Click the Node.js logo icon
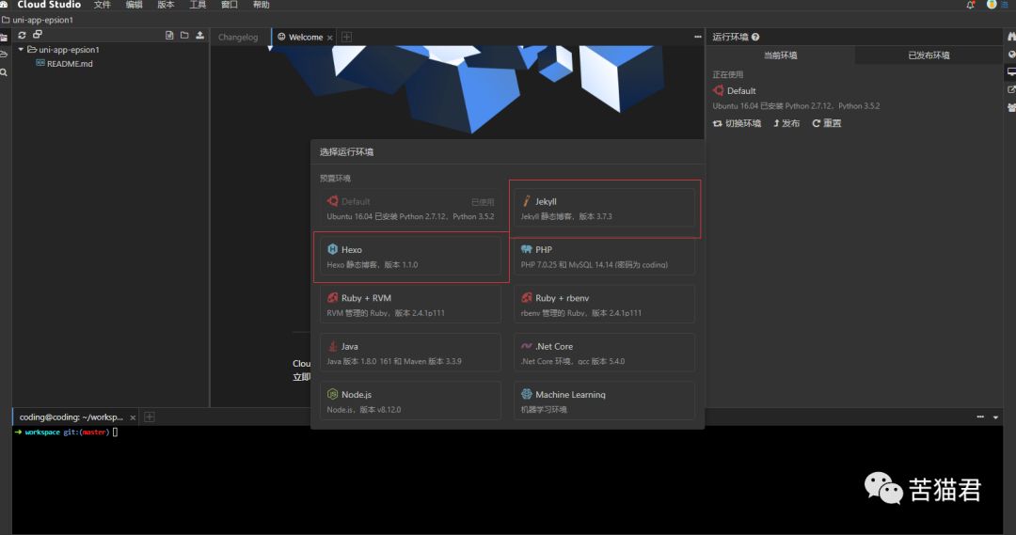The width and height of the screenshot is (1016, 535). (x=332, y=394)
